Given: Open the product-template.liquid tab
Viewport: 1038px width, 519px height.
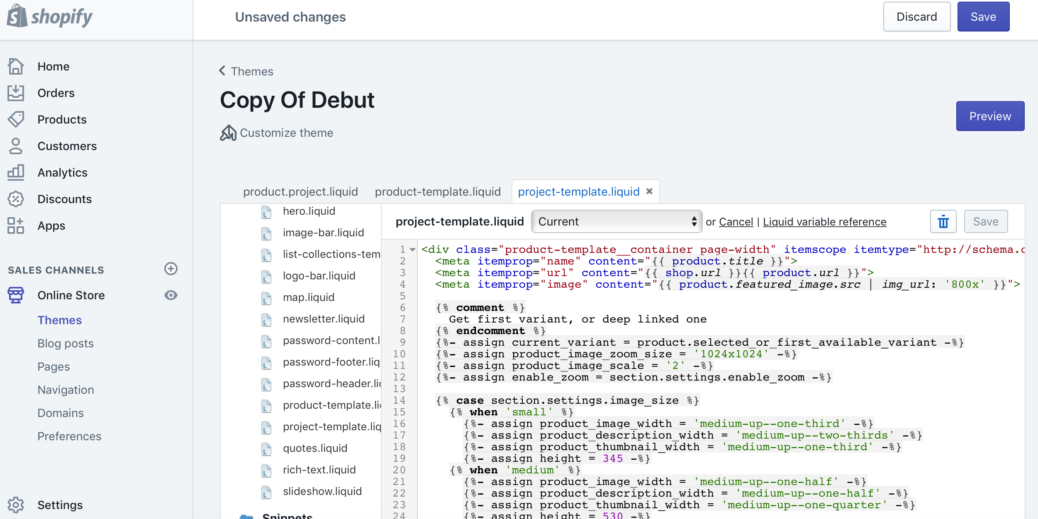Looking at the screenshot, I should [437, 192].
